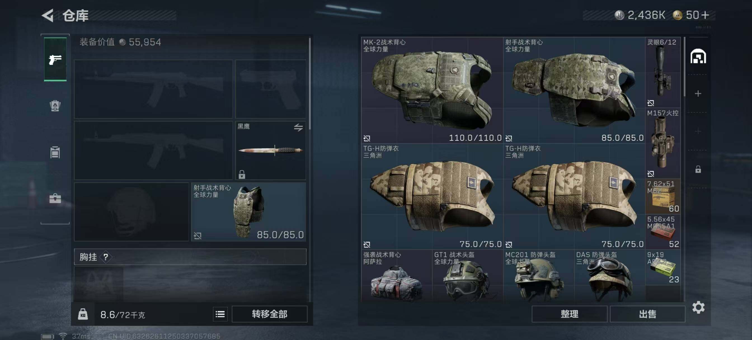The width and height of the screenshot is (752, 340).
Task: Go back using the arrow beside 仓库
Action: point(48,15)
